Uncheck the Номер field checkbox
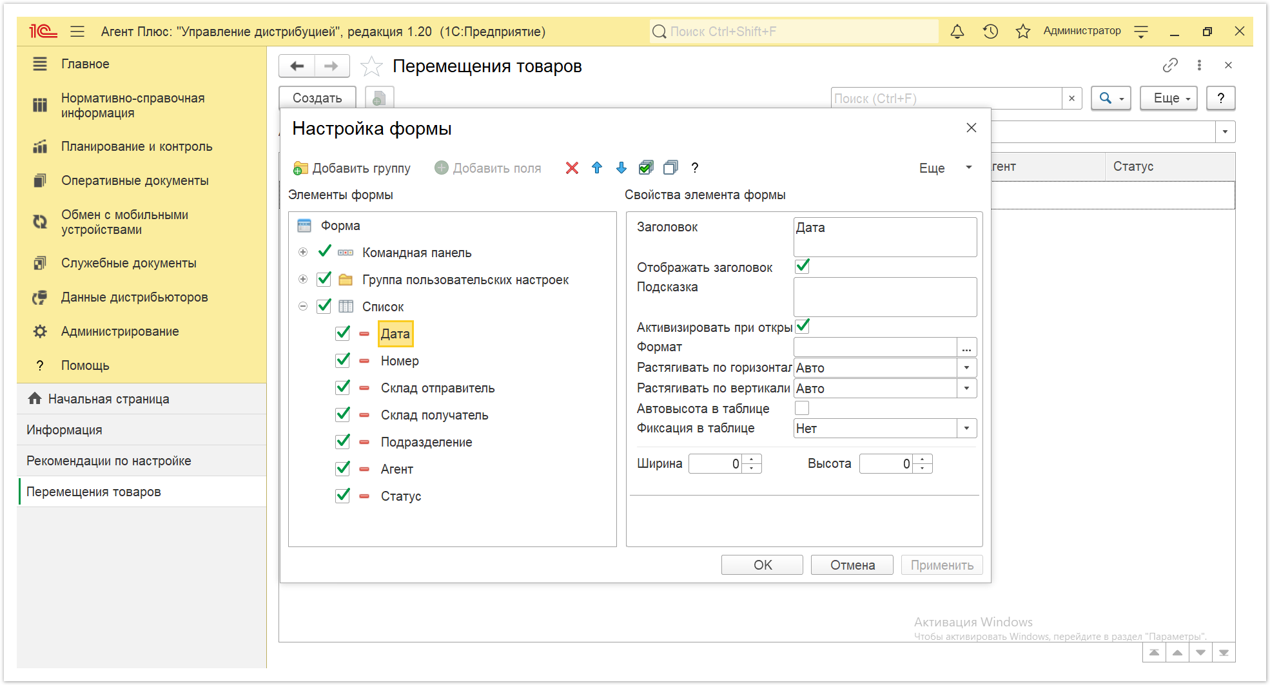Screen dimensions: 1270x685 point(343,360)
